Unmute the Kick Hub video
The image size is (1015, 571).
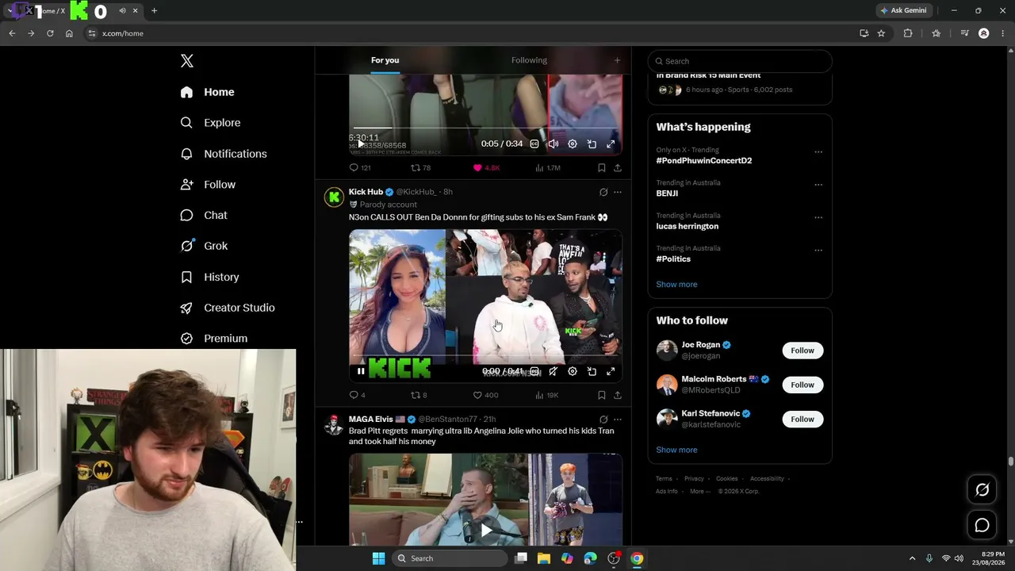(x=553, y=371)
